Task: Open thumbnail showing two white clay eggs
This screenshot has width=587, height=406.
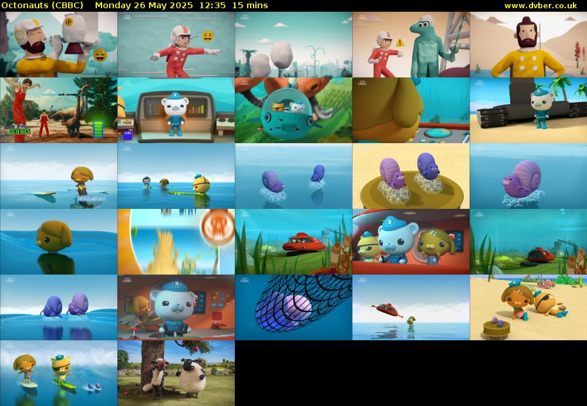Action: pyautogui.click(x=293, y=45)
